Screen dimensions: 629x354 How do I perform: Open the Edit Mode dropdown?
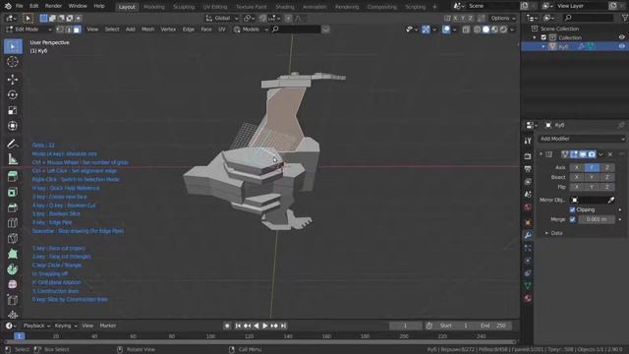(x=29, y=29)
